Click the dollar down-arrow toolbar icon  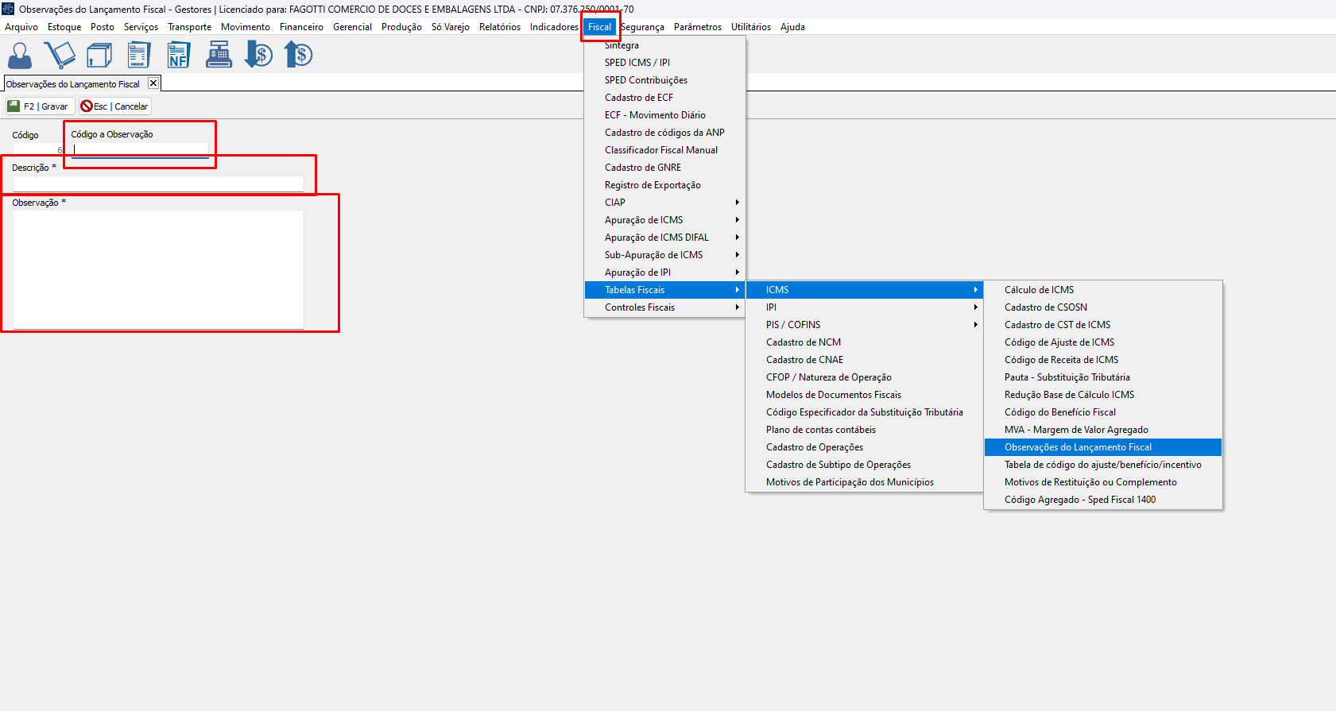tap(258, 56)
